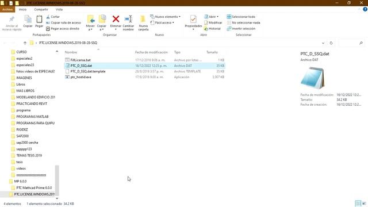Click the sidebar scroll up arrow

pyautogui.click(x=57, y=51)
